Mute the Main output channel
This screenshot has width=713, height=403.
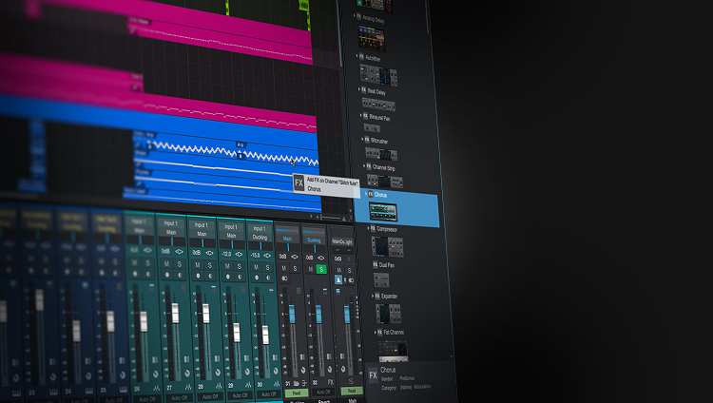[338, 270]
